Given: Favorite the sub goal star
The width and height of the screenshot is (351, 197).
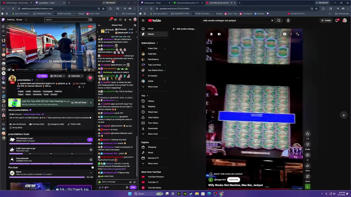Looking at the screenshot, I should [91, 150].
